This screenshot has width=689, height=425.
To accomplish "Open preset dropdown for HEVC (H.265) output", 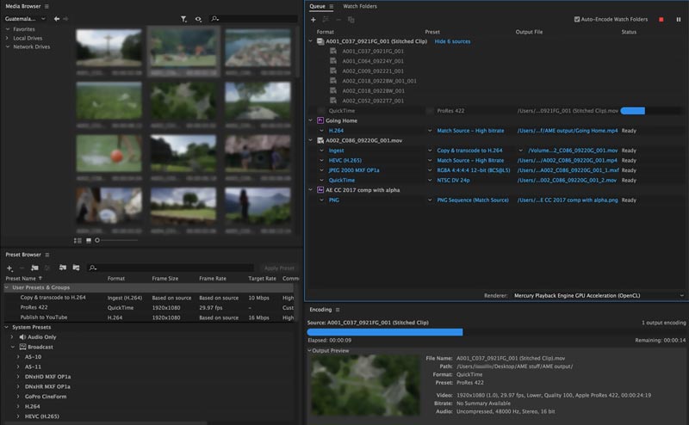I will coord(430,161).
